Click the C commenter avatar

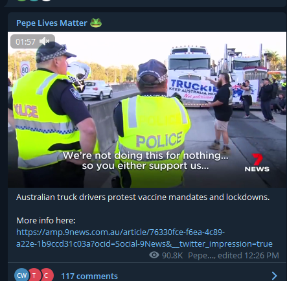click(x=46, y=275)
